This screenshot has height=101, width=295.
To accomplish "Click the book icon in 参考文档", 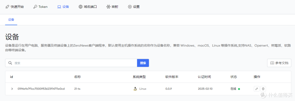I will tap(272, 63).
